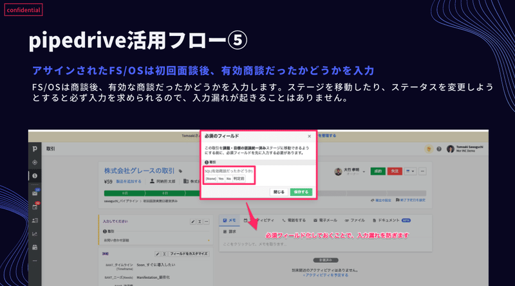
Task: Open the Deals dollar icon in the sidebar
Action: [35, 176]
